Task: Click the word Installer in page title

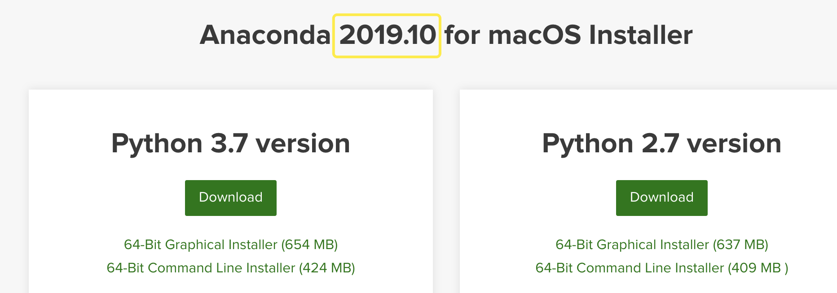Action: [x=640, y=35]
